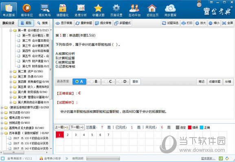Select answer option C
This screenshot has height=162, width=235.
click(108, 82)
